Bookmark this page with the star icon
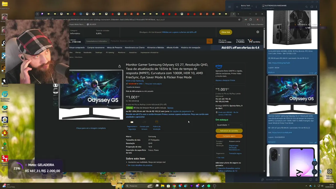Screen dimensions: 336x189 (239, 19)
